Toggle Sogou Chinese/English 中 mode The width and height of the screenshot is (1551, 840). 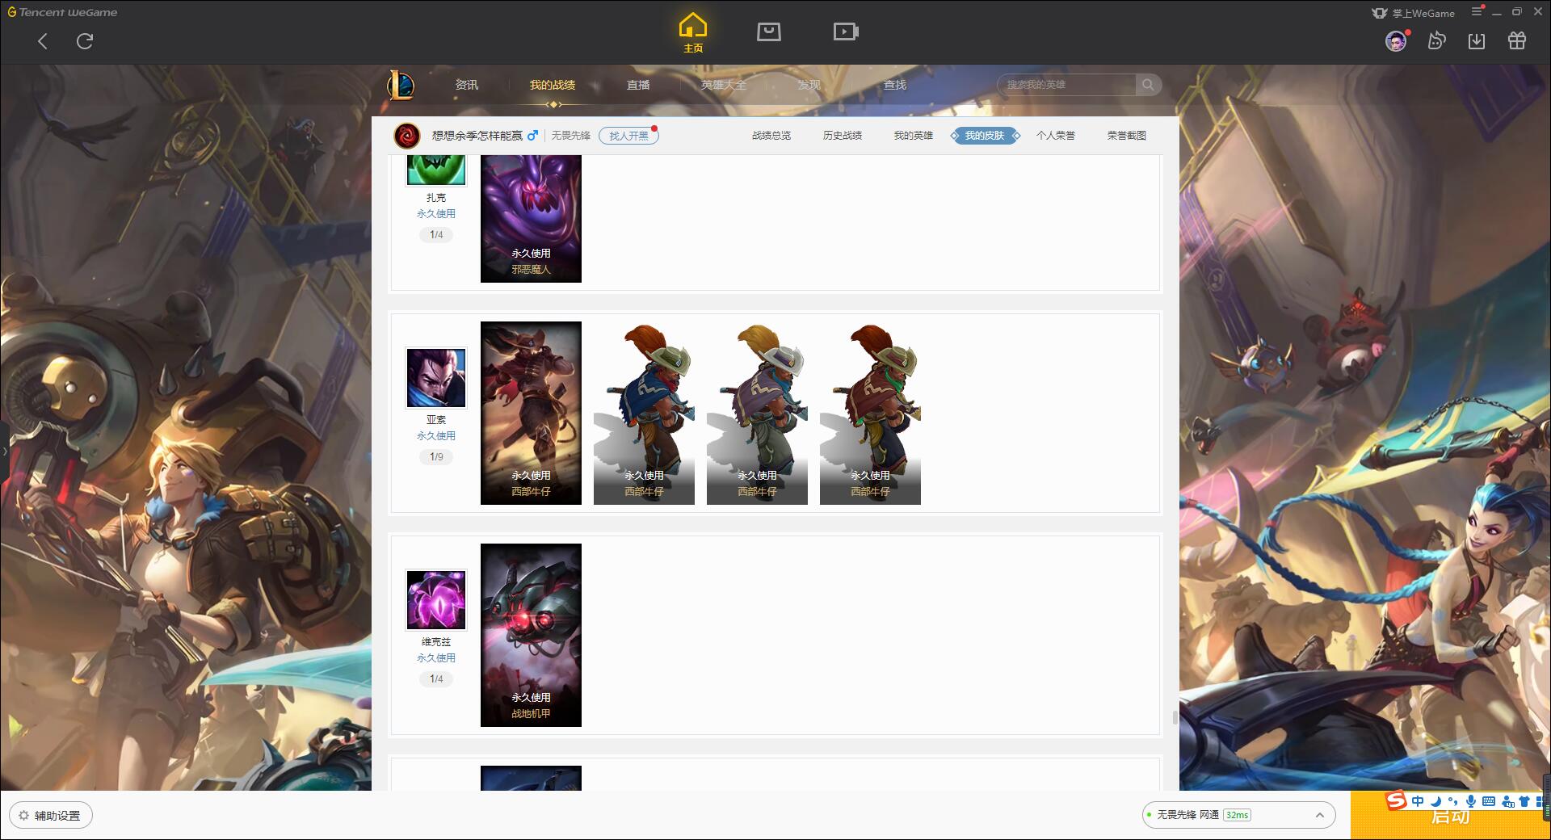click(x=1418, y=801)
